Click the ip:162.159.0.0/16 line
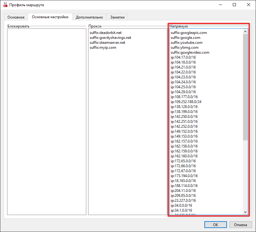This screenshot has width=256, height=232. tap(184, 151)
